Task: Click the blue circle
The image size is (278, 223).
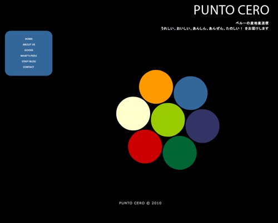Action: click(191, 93)
